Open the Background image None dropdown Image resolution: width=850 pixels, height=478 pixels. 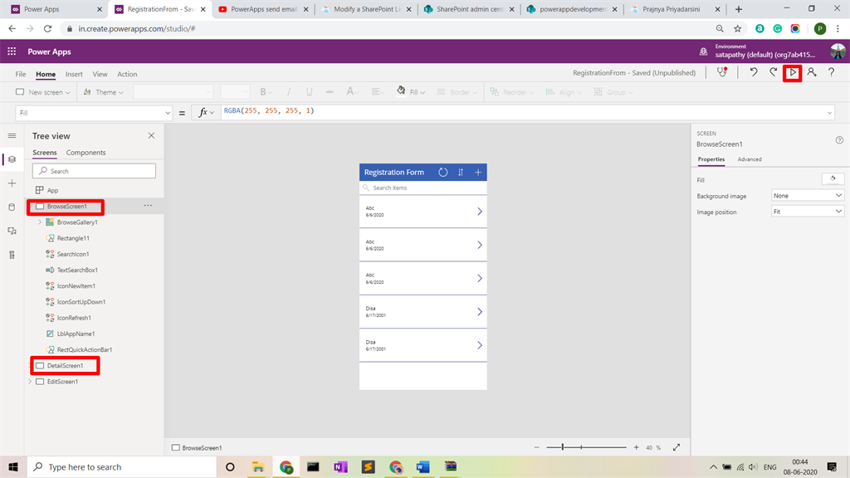(x=806, y=196)
